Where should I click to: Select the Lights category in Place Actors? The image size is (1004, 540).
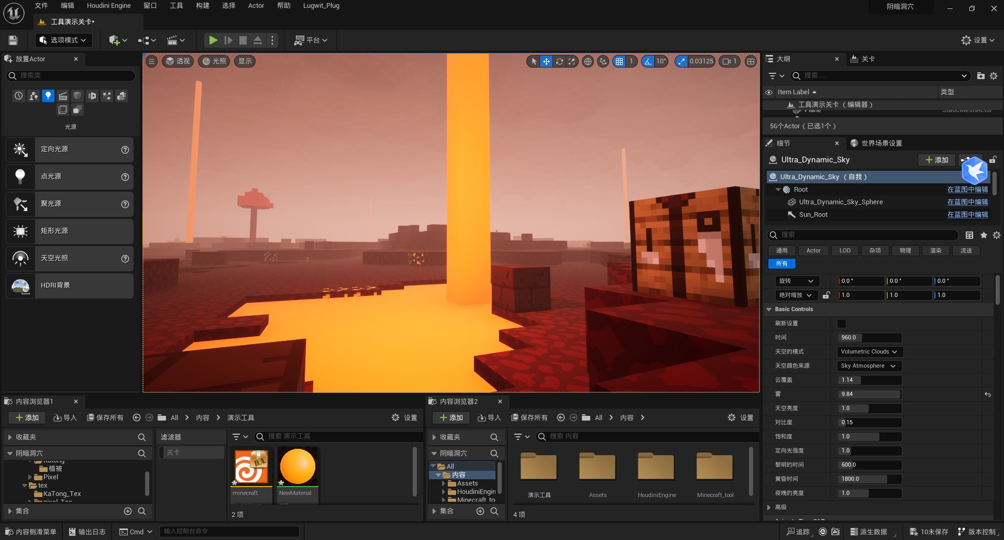tap(48, 95)
